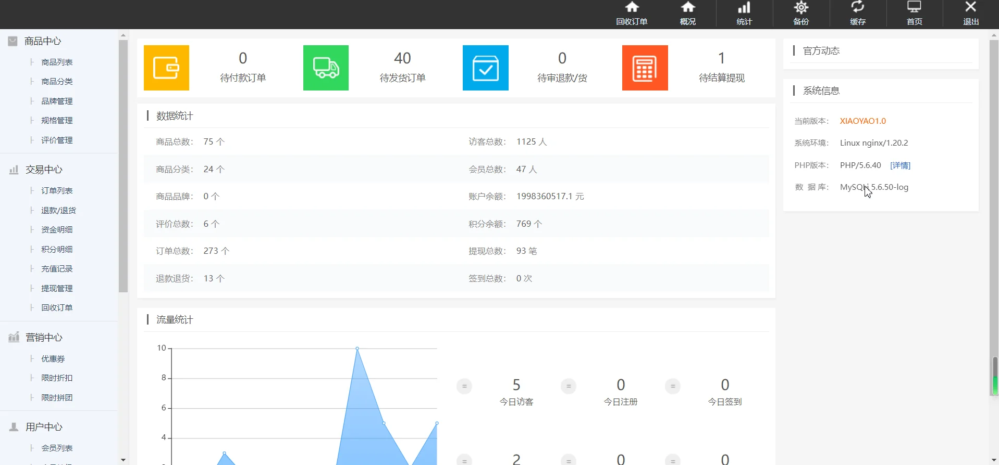The height and width of the screenshot is (465, 999).
Task: Open 商品列表 in the sidebar
Action: click(57, 62)
